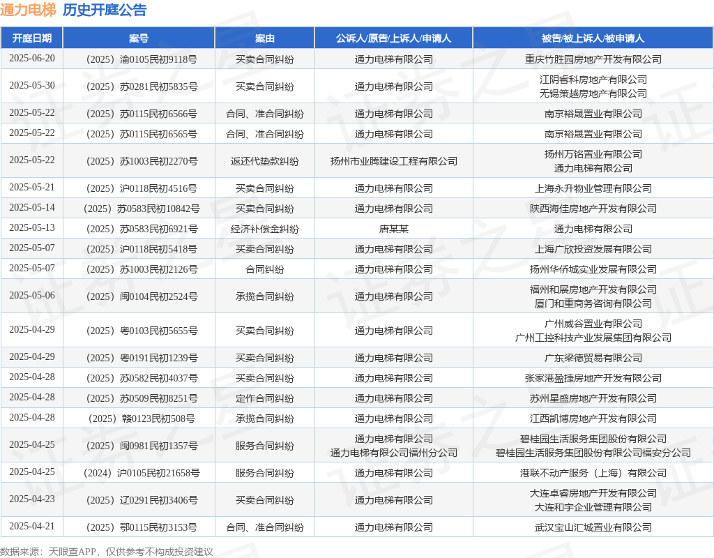Image resolution: width=714 pixels, height=558 pixels.
Task: Select case number (2025)苏0583民初6921号
Action: tap(142, 229)
